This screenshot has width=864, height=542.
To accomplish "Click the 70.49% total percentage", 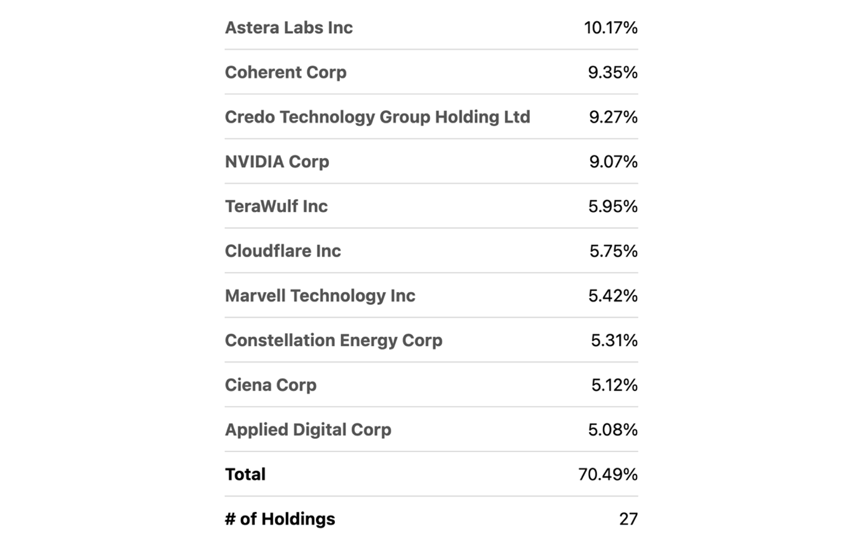I will [x=608, y=474].
